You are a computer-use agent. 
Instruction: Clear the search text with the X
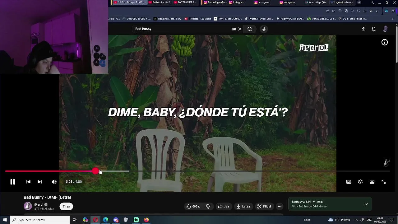pyautogui.click(x=240, y=29)
